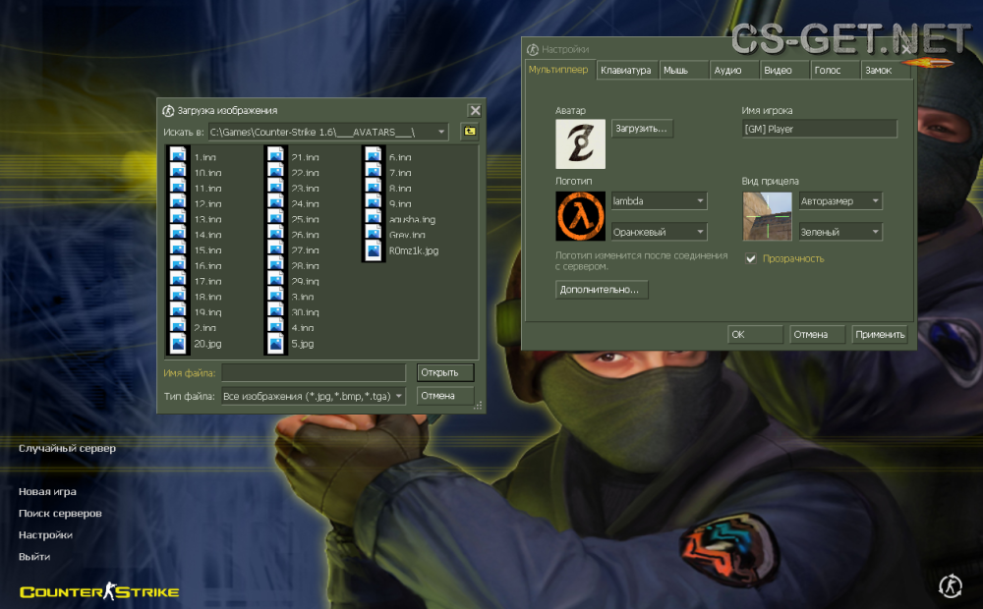Select the 29.jpg file icon
The height and width of the screenshot is (609, 983).
click(x=276, y=279)
